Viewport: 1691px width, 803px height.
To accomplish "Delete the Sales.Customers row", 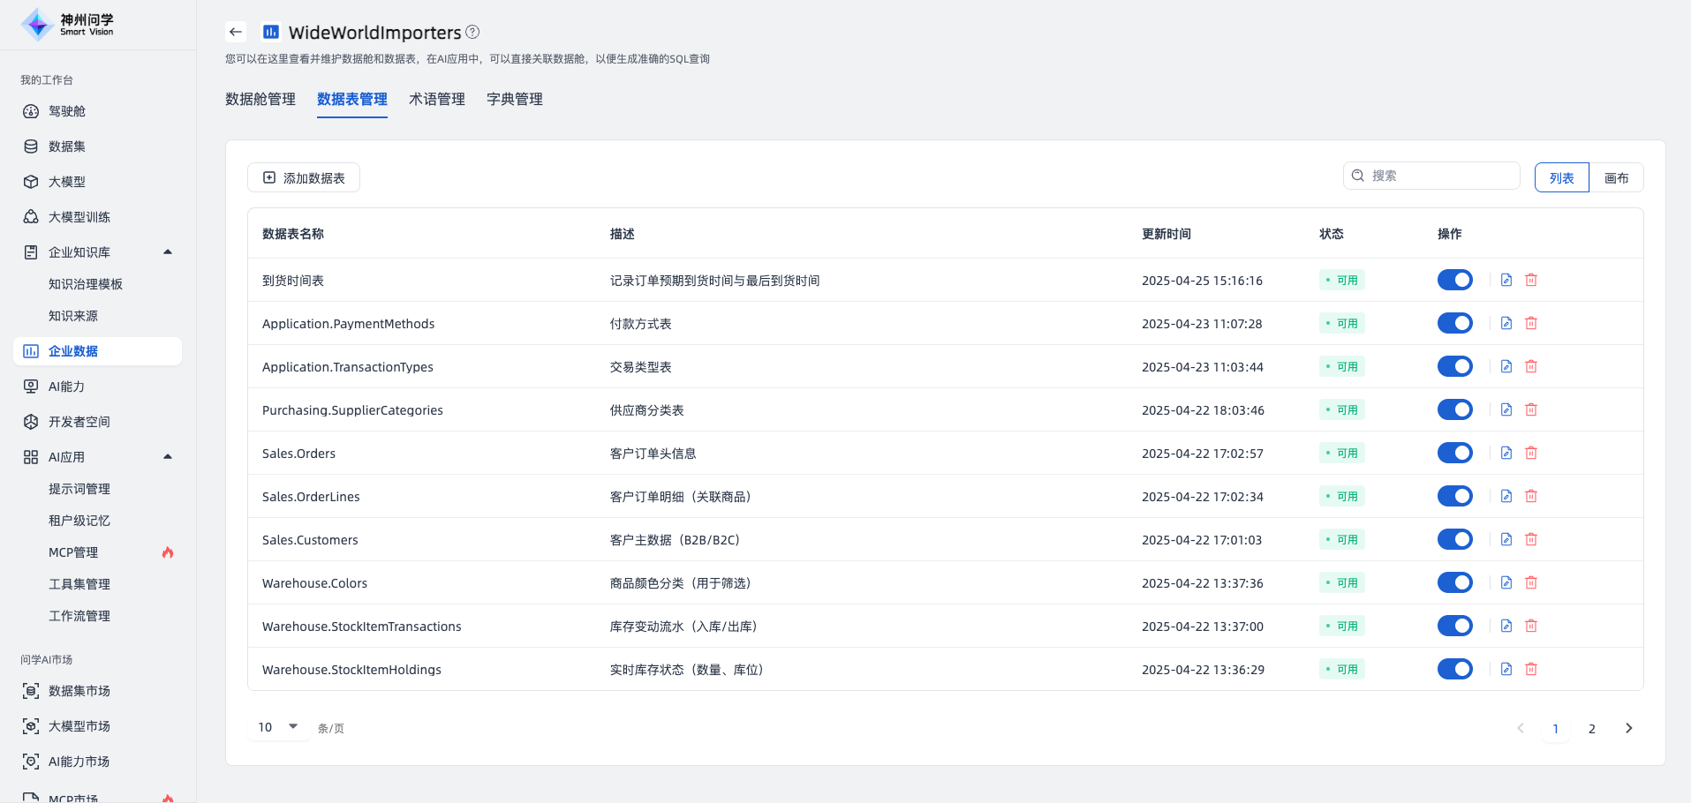I will click(1531, 539).
